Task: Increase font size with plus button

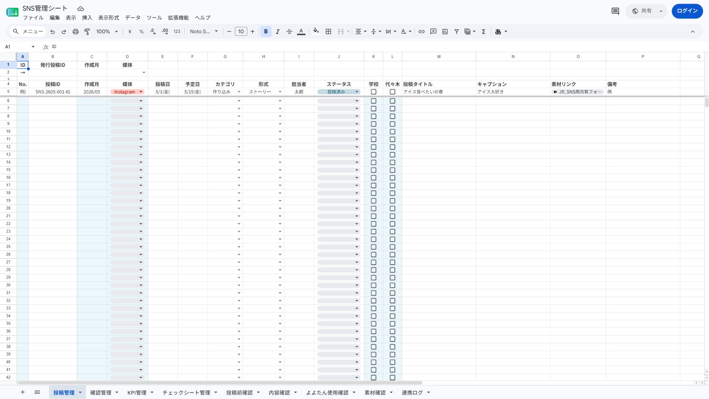Action: point(253,32)
